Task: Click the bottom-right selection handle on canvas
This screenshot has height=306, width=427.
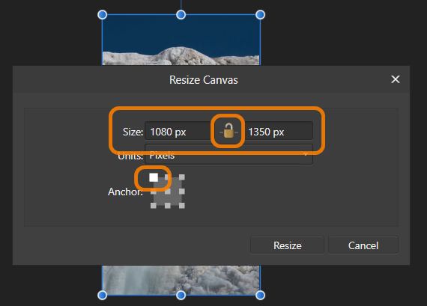Action: tap(261, 295)
